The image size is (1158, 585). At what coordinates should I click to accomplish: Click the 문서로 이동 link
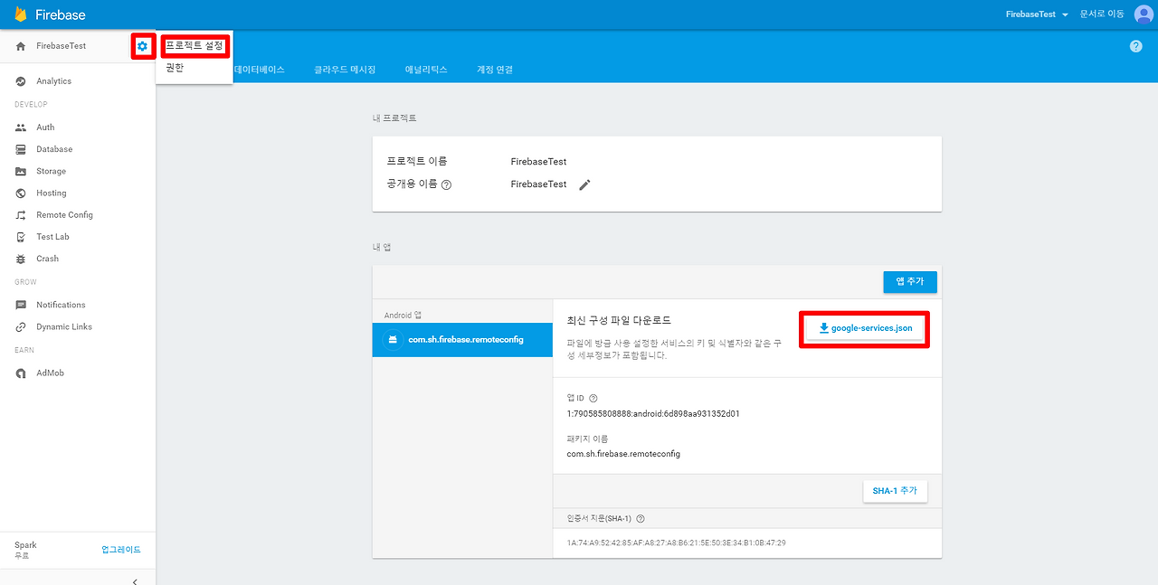point(1102,14)
